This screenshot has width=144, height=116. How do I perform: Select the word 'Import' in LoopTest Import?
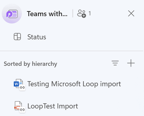(68, 106)
